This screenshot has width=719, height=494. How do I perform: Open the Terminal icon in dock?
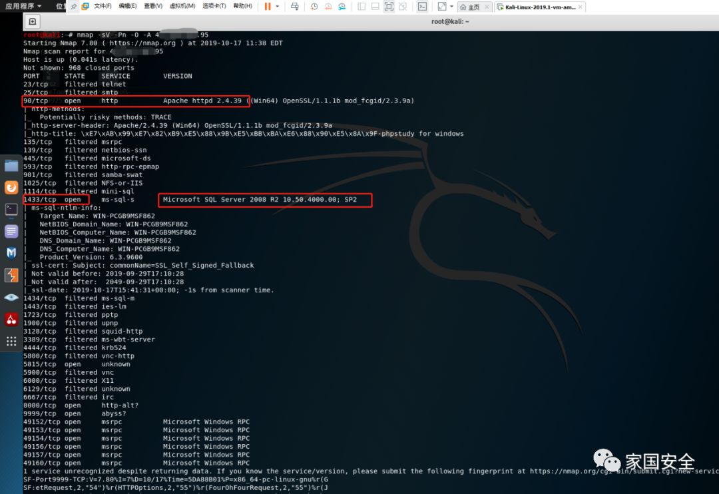tap(11, 209)
